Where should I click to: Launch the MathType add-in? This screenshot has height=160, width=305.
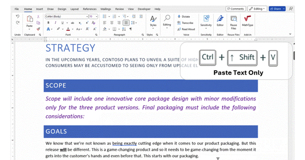pyautogui.click(x=247, y=21)
